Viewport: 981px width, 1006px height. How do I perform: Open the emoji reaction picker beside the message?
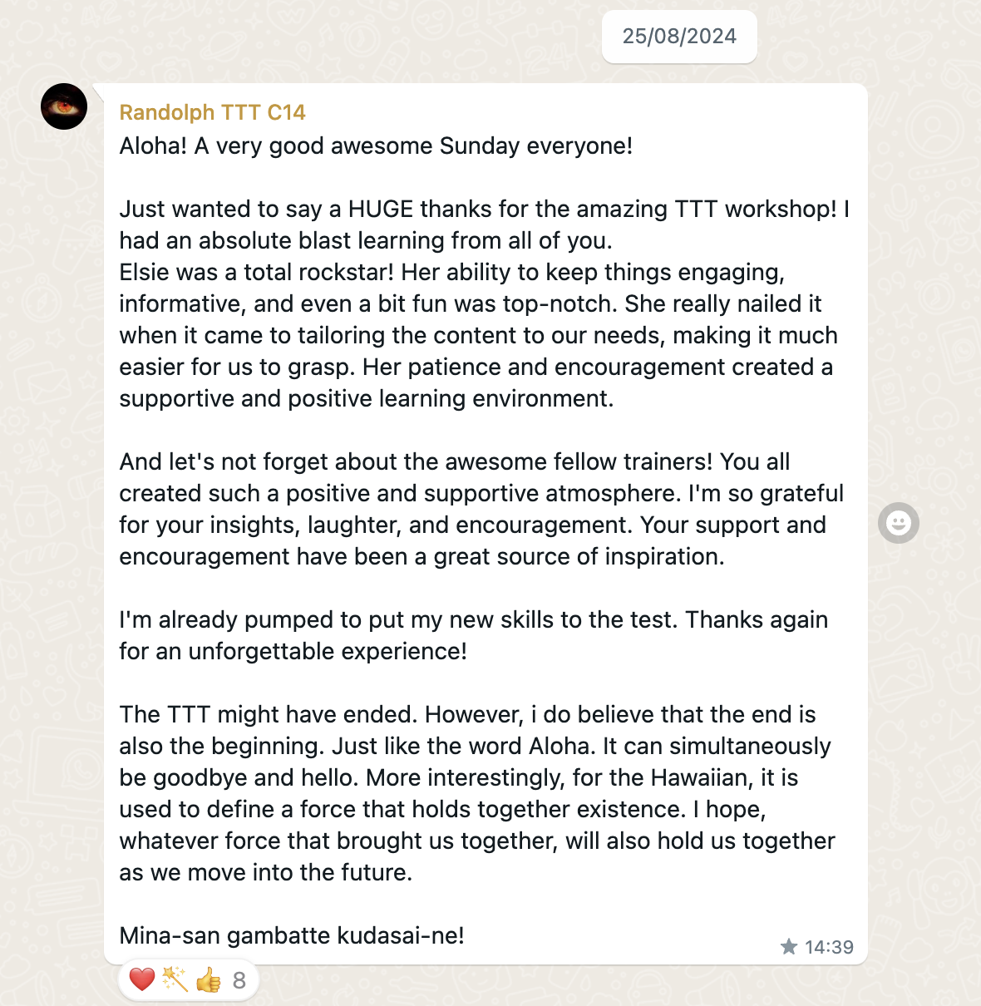pos(898,523)
